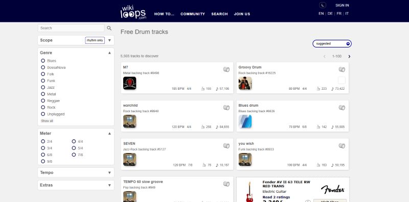Open Blues drum track thumbnail
This screenshot has width=409, height=202.
(x=245, y=121)
